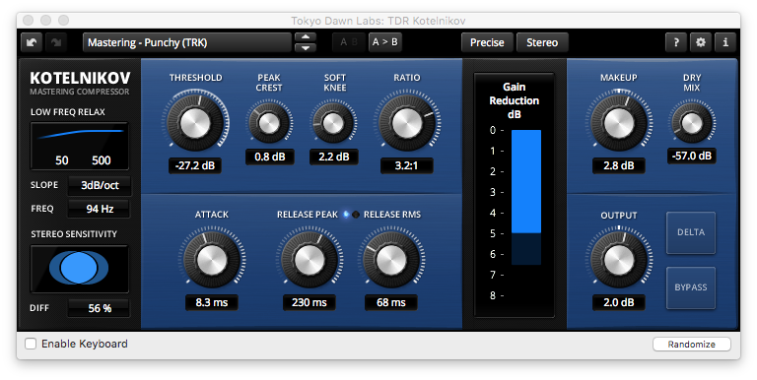757x380 pixels.
Task: Click the 8.3 ms attack value
Action: 212,303
